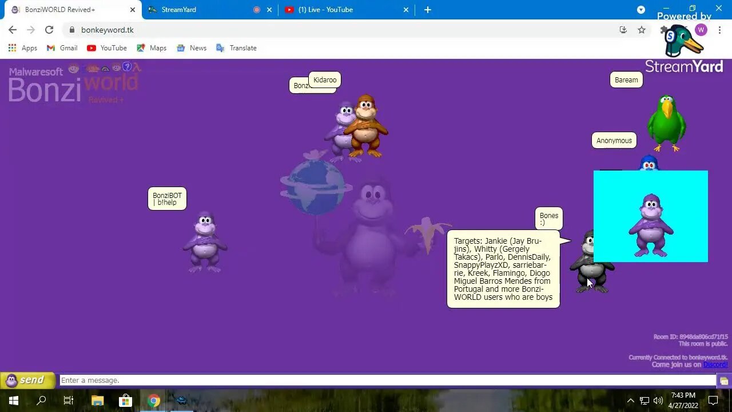Click the green Baream parrot character
The width and height of the screenshot is (732, 412).
[x=667, y=123]
